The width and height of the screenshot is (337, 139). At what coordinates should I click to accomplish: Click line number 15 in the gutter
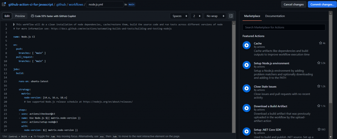click(6, 81)
